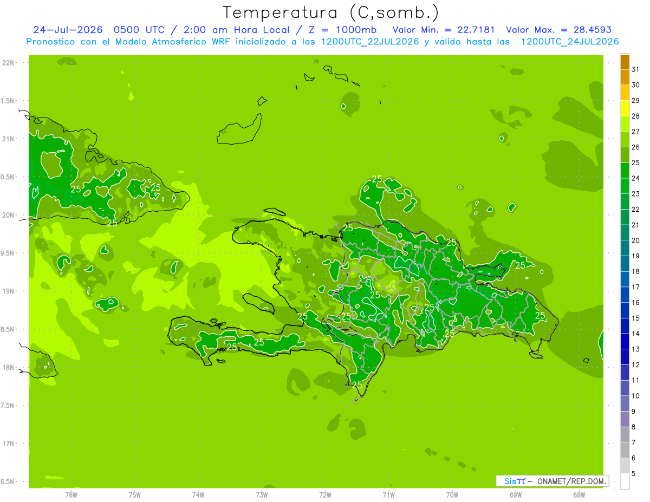
Task: Click the title "Temperatura (C,somb.)"
Action: click(331, 12)
